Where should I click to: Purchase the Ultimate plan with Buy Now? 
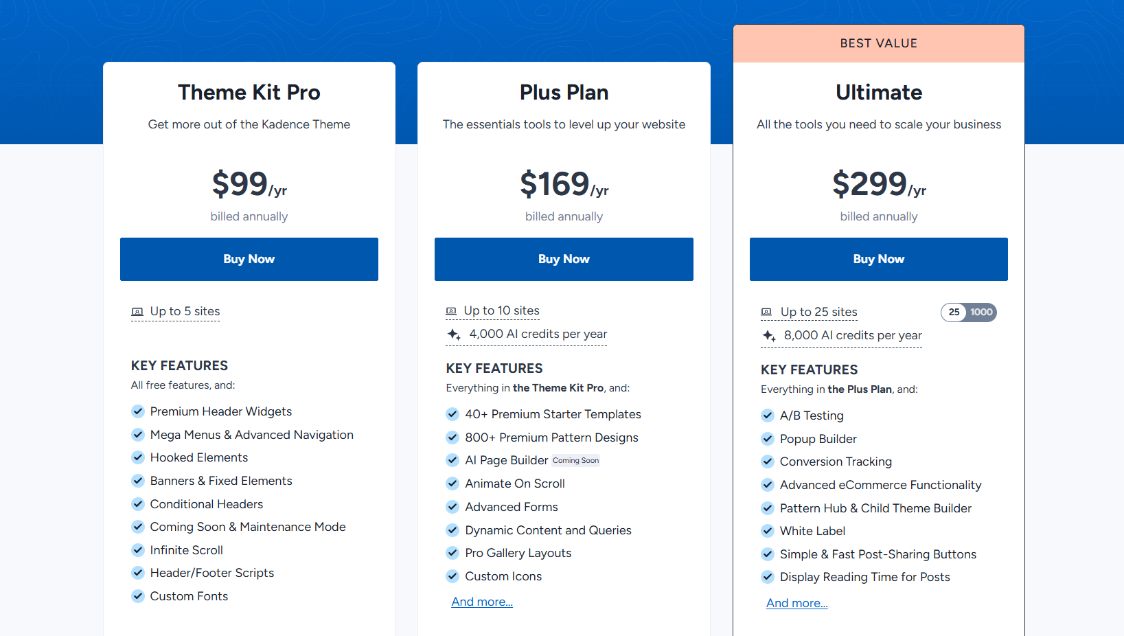[x=878, y=259]
